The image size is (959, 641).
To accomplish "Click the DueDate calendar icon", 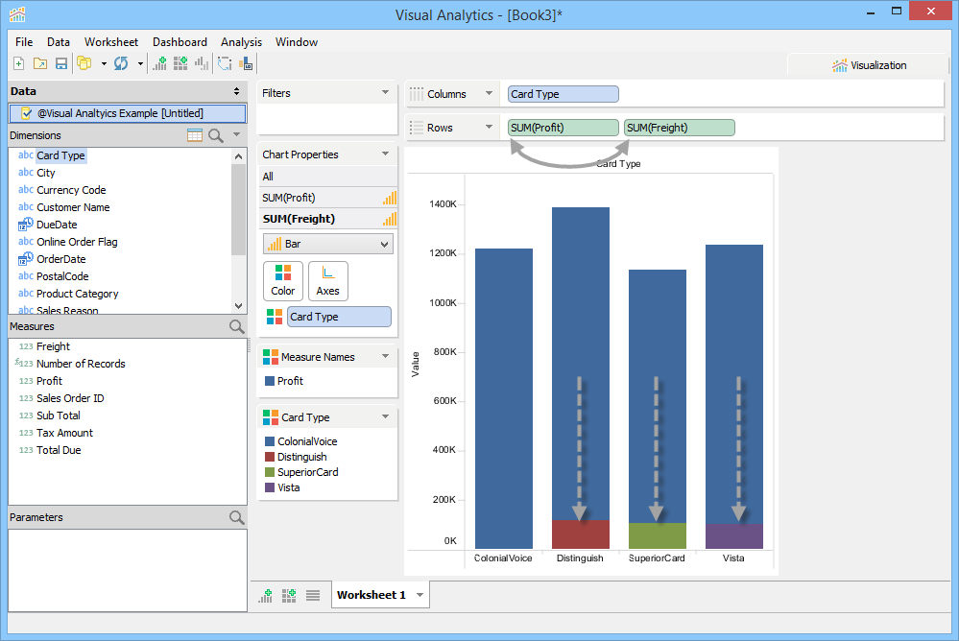I will coord(25,225).
